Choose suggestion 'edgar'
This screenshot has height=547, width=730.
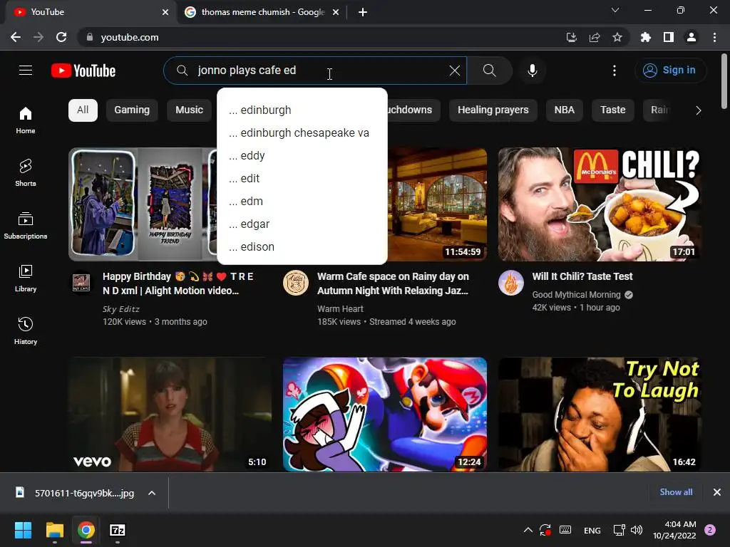coord(302,224)
